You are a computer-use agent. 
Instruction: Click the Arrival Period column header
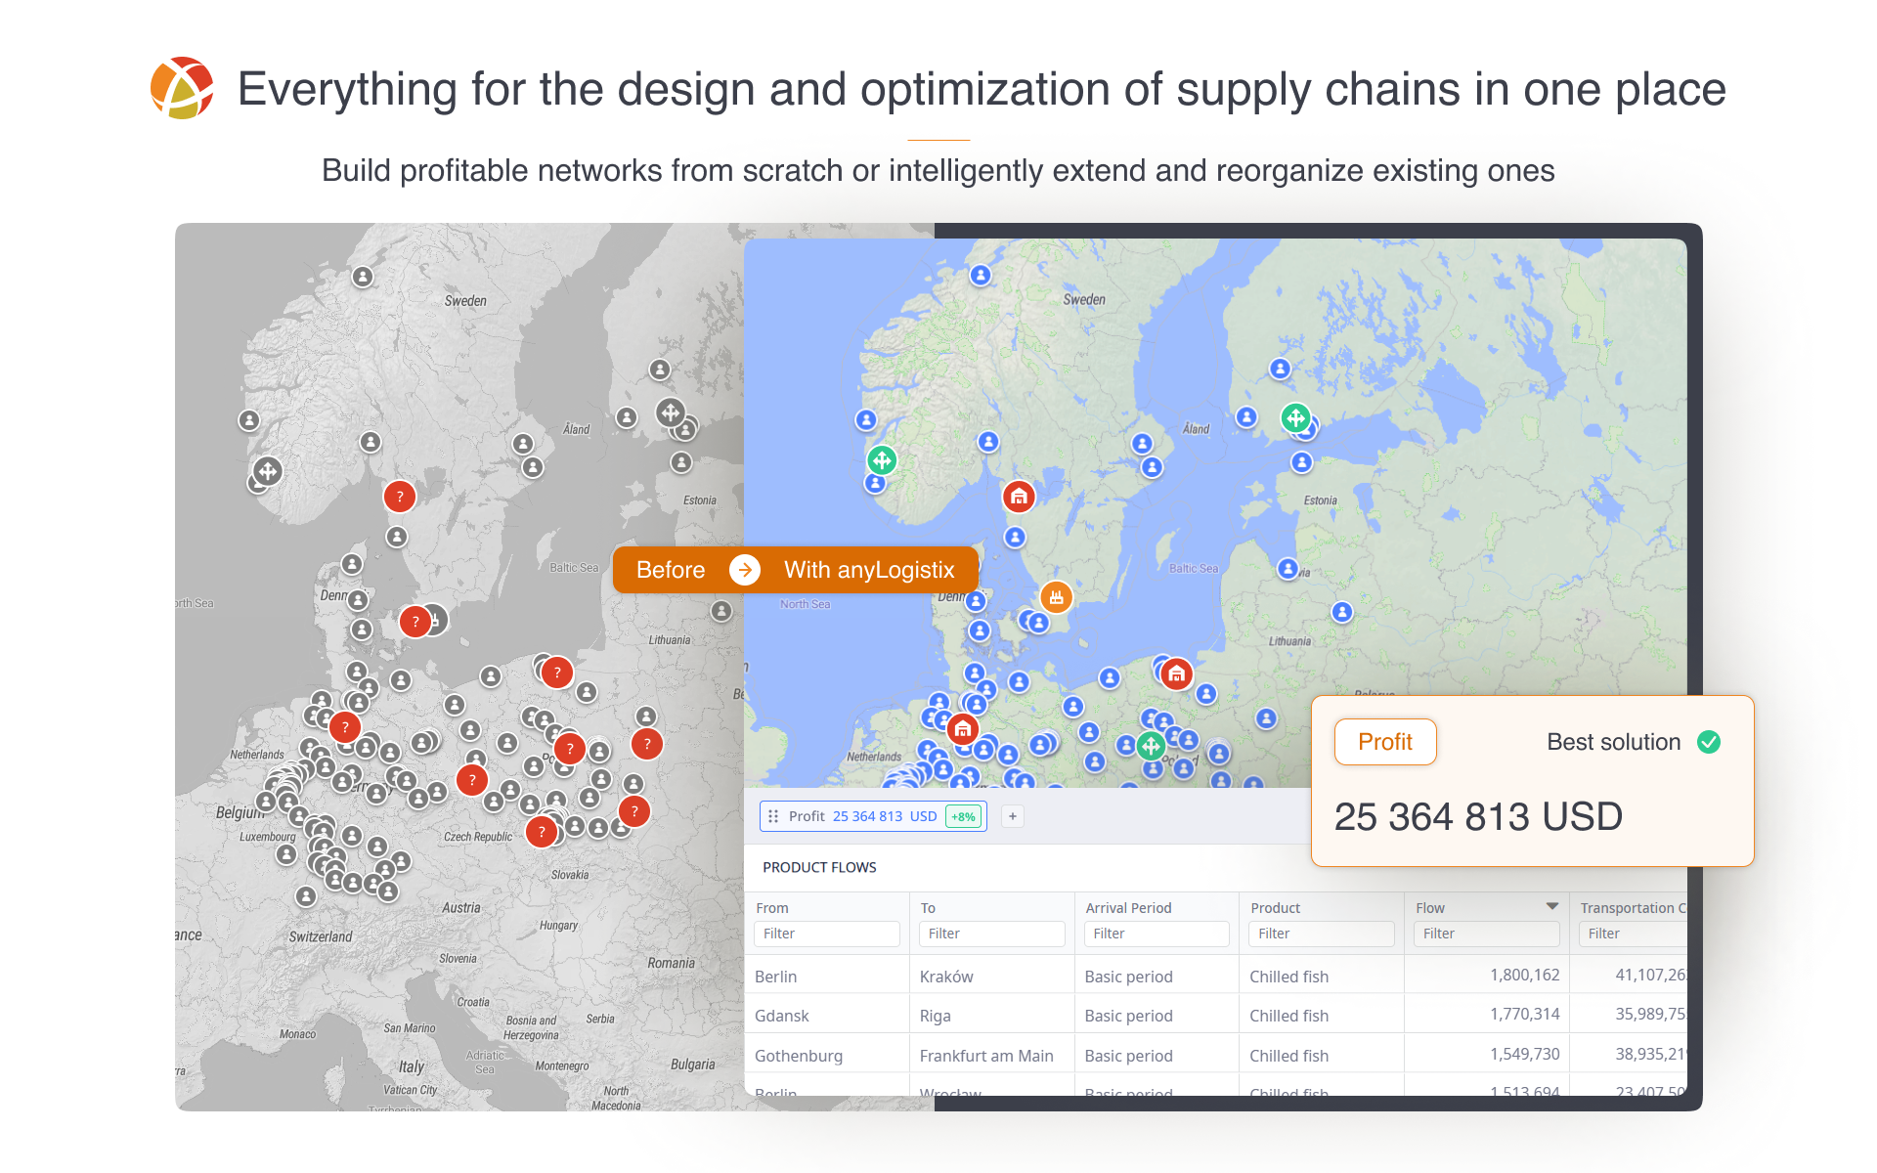[x=1128, y=908]
